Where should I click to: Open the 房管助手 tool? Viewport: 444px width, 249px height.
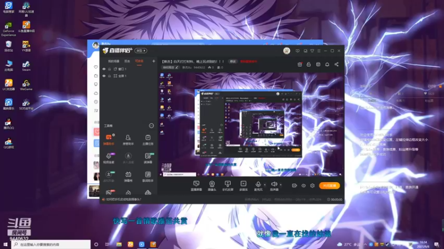click(x=128, y=140)
